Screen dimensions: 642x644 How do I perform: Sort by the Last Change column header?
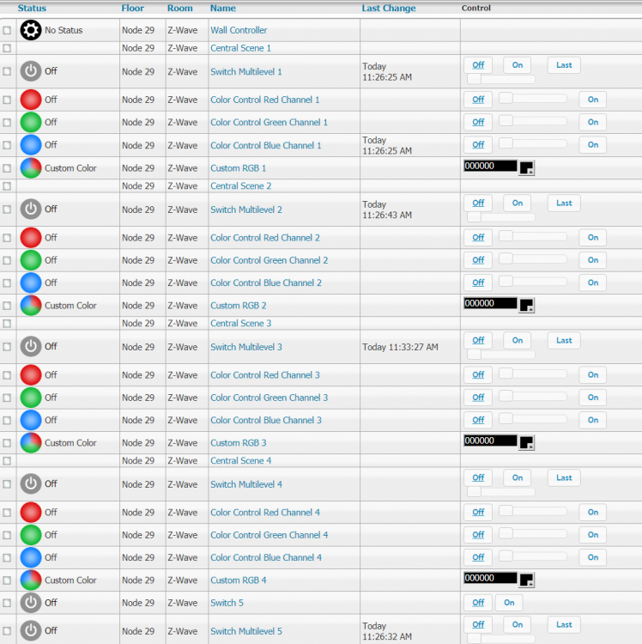tap(388, 8)
